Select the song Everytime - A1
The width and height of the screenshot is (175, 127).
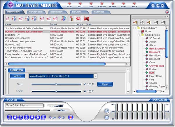pos(67,35)
